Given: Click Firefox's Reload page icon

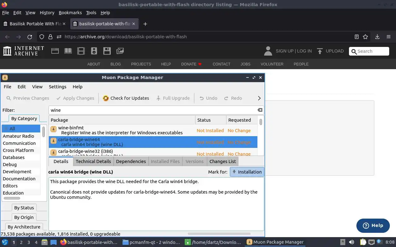Looking at the screenshot, I should tap(30, 37).
